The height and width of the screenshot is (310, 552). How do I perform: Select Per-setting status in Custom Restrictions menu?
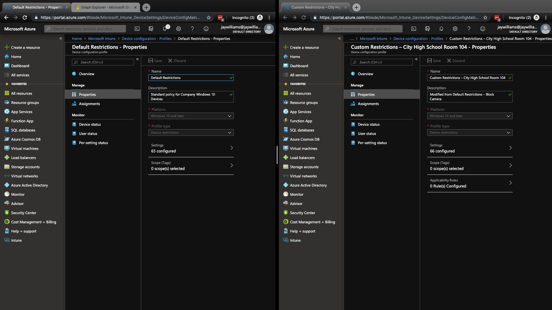tap(372, 143)
